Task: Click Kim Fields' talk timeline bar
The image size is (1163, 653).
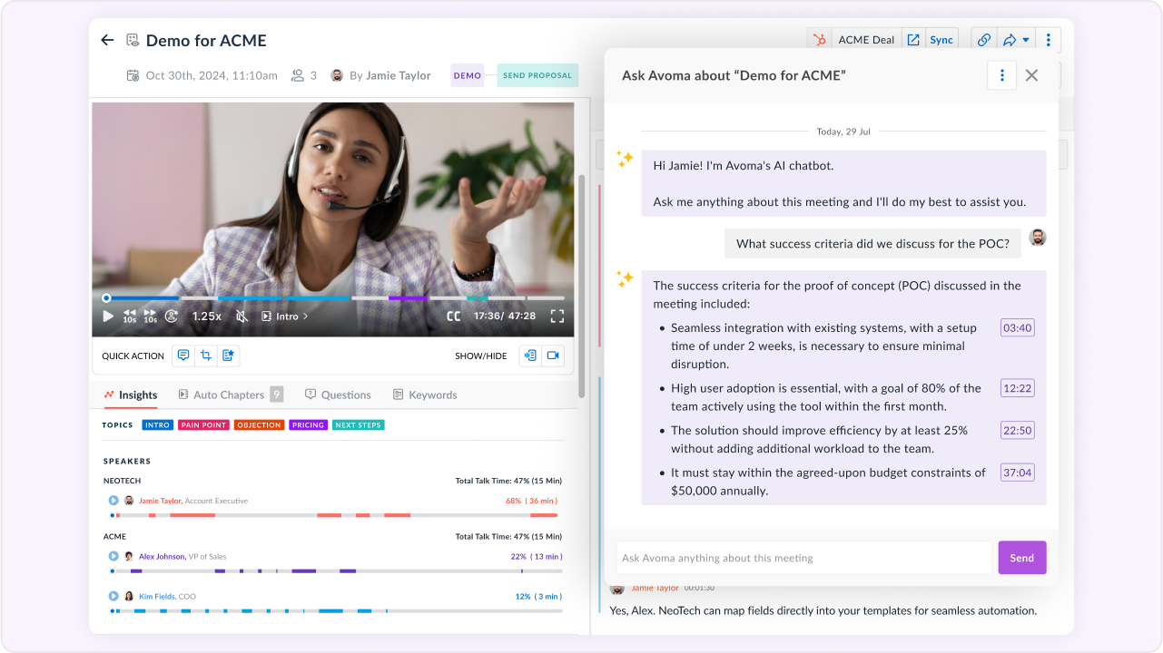Action: pos(336,611)
